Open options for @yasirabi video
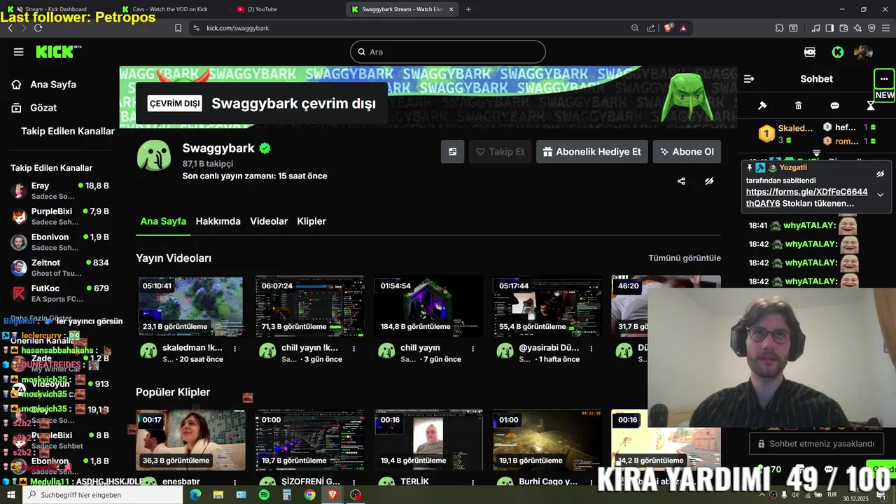This screenshot has width=896, height=504. pos(591,348)
